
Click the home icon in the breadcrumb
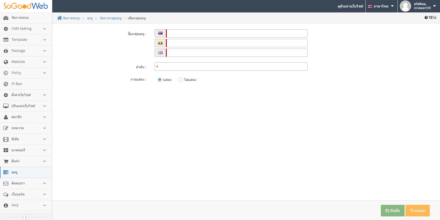pyautogui.click(x=59, y=18)
